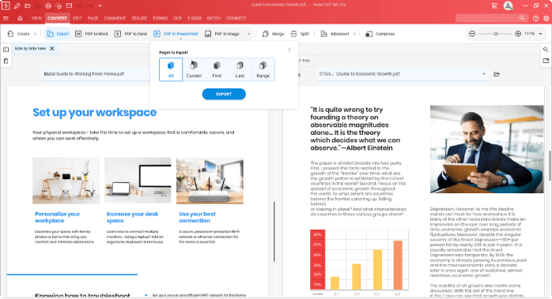This screenshot has width=552, height=299.
Task: Select the Range pages option
Action: point(263,69)
